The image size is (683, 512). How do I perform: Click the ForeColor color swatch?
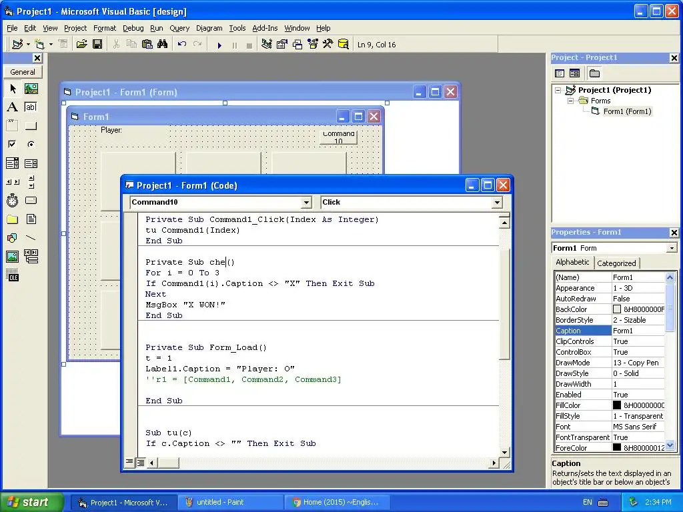617,447
